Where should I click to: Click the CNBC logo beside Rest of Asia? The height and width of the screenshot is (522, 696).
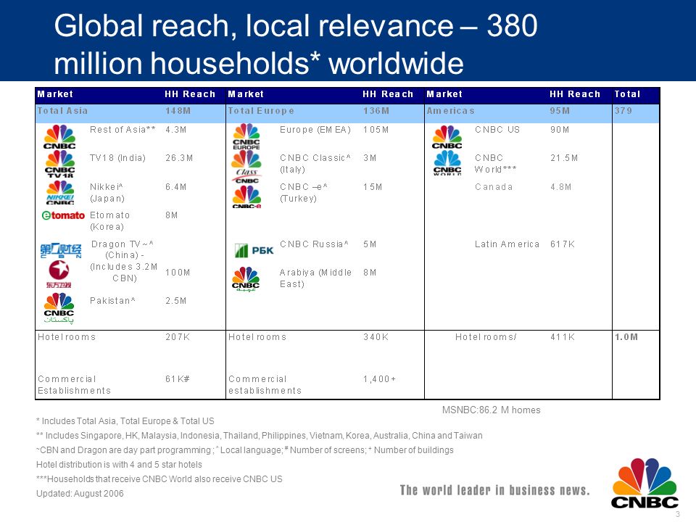click(60, 137)
